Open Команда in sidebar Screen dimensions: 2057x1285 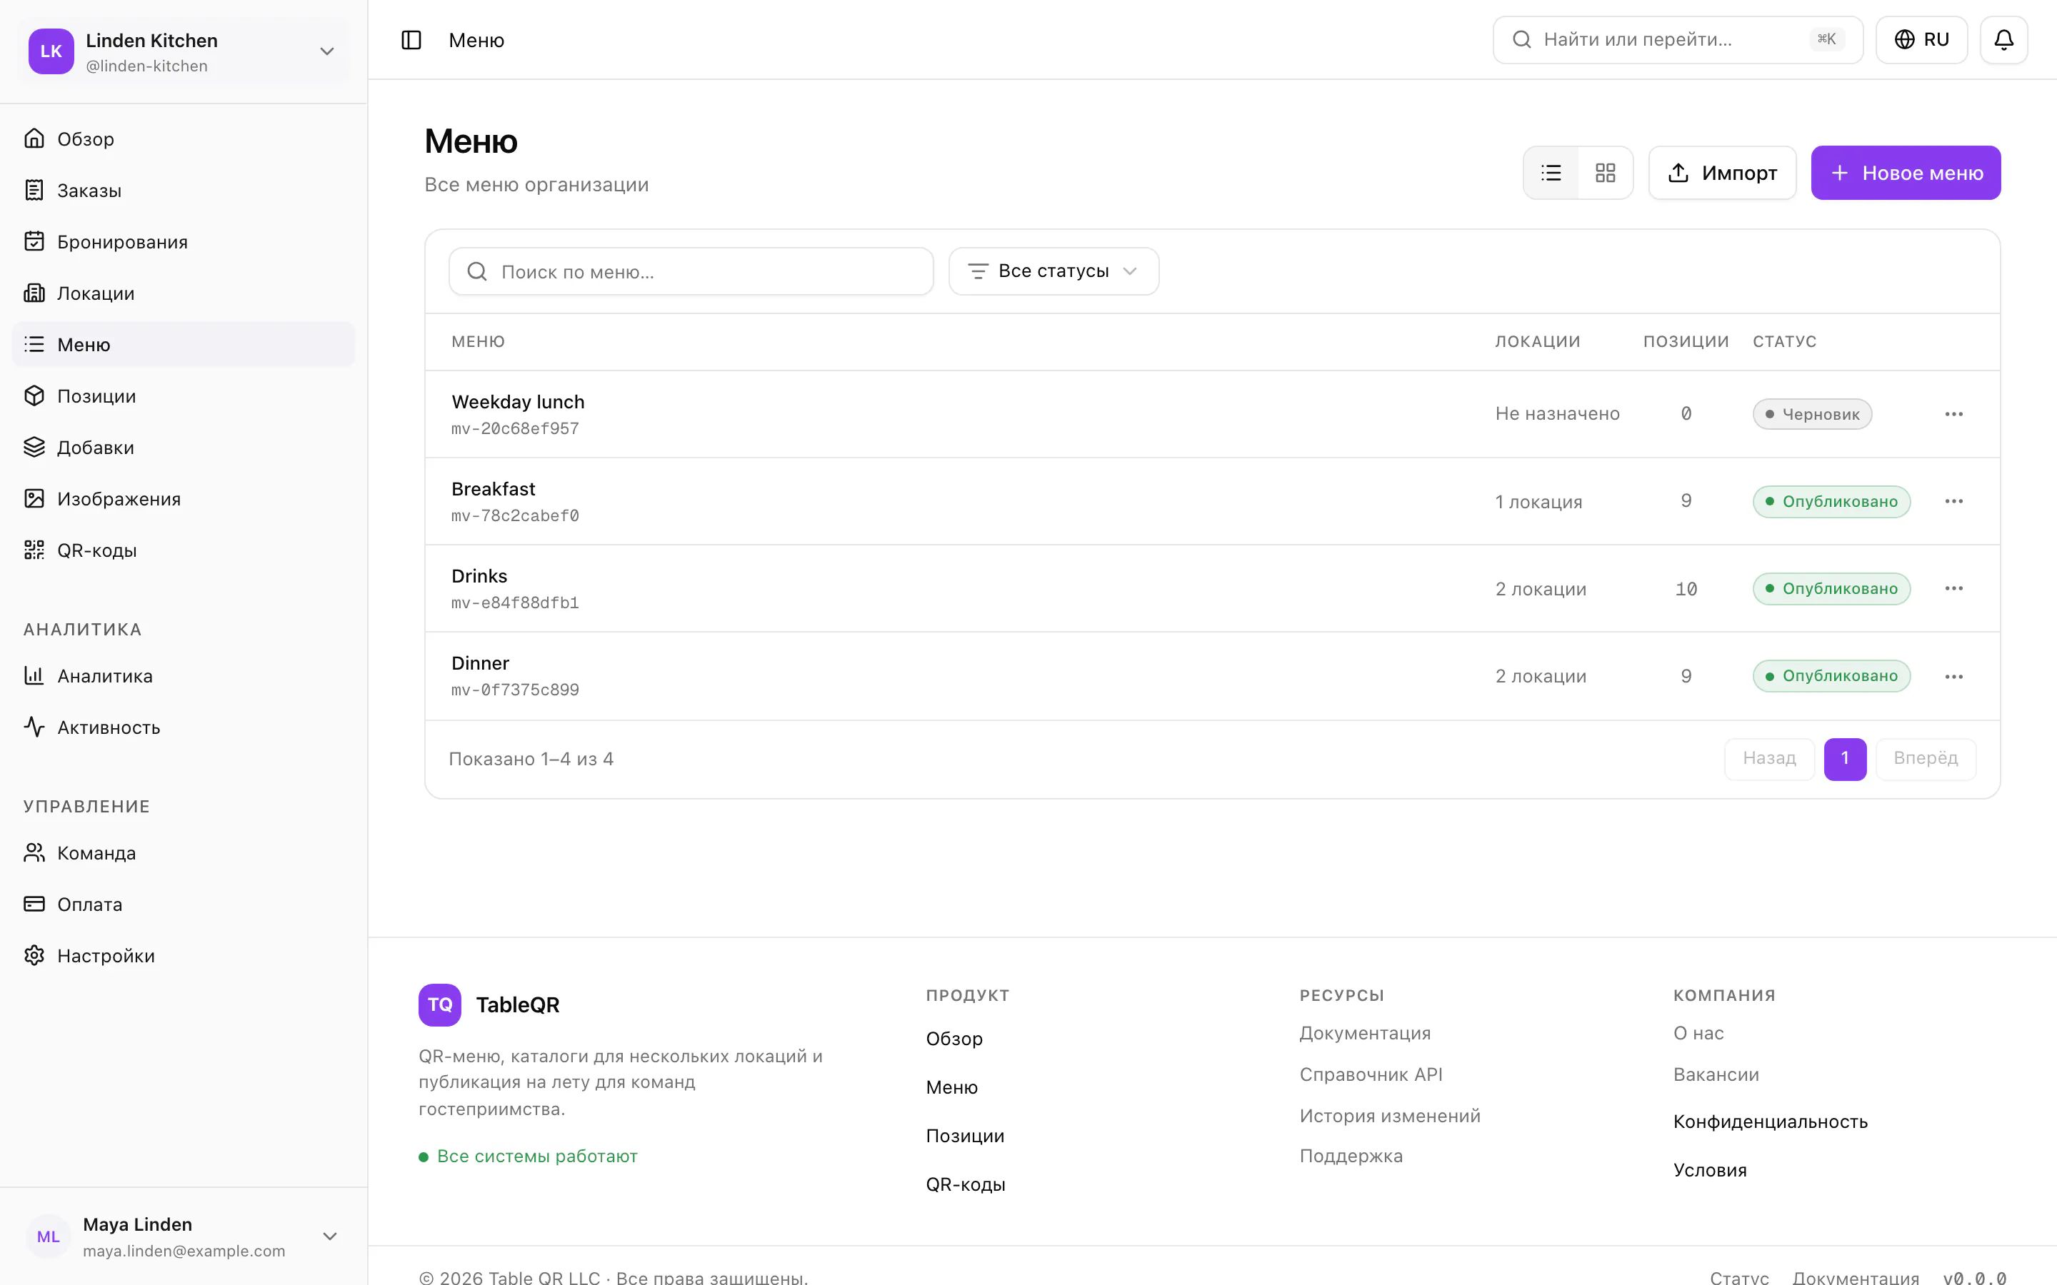pos(184,852)
